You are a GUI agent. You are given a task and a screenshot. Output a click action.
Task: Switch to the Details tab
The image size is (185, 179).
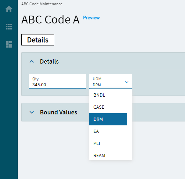(x=38, y=40)
